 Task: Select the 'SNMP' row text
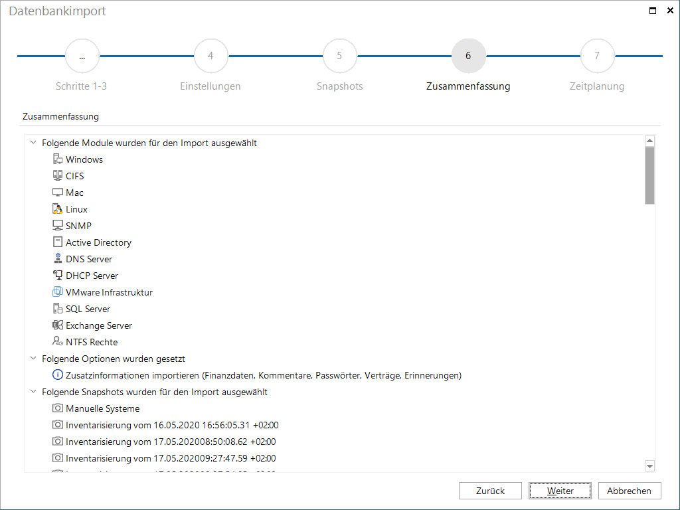click(x=78, y=226)
